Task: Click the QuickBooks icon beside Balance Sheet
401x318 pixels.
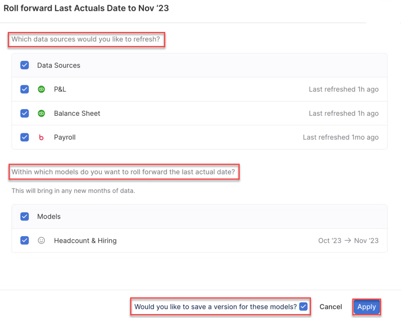Action: [41, 113]
